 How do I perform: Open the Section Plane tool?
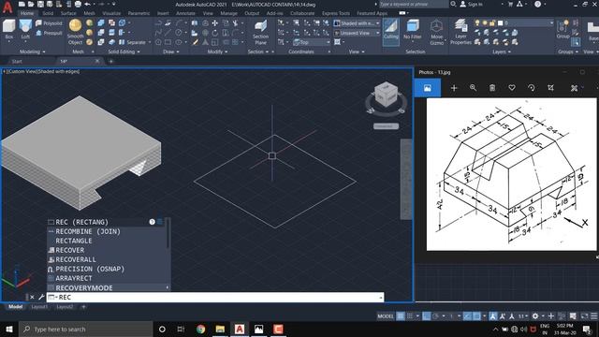click(x=260, y=33)
